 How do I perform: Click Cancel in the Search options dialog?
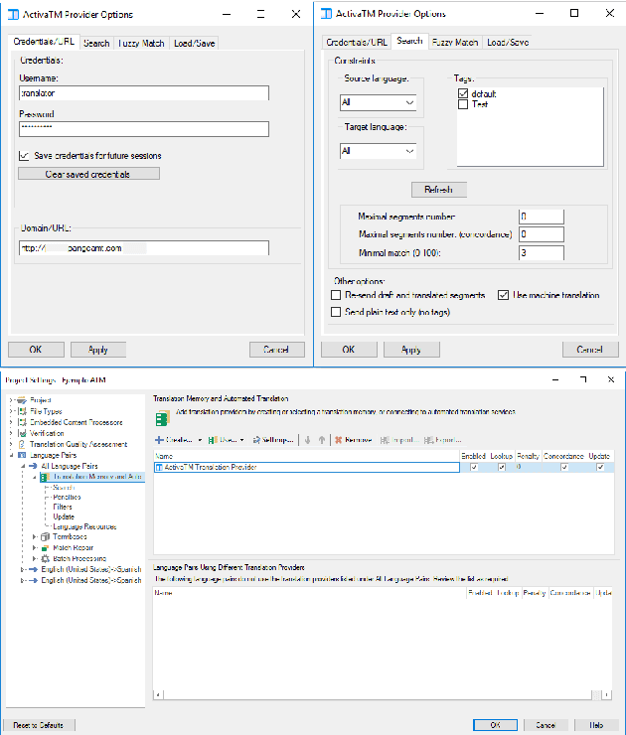coord(590,350)
